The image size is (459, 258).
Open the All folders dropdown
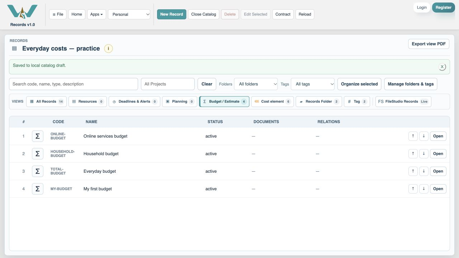pos(256,84)
